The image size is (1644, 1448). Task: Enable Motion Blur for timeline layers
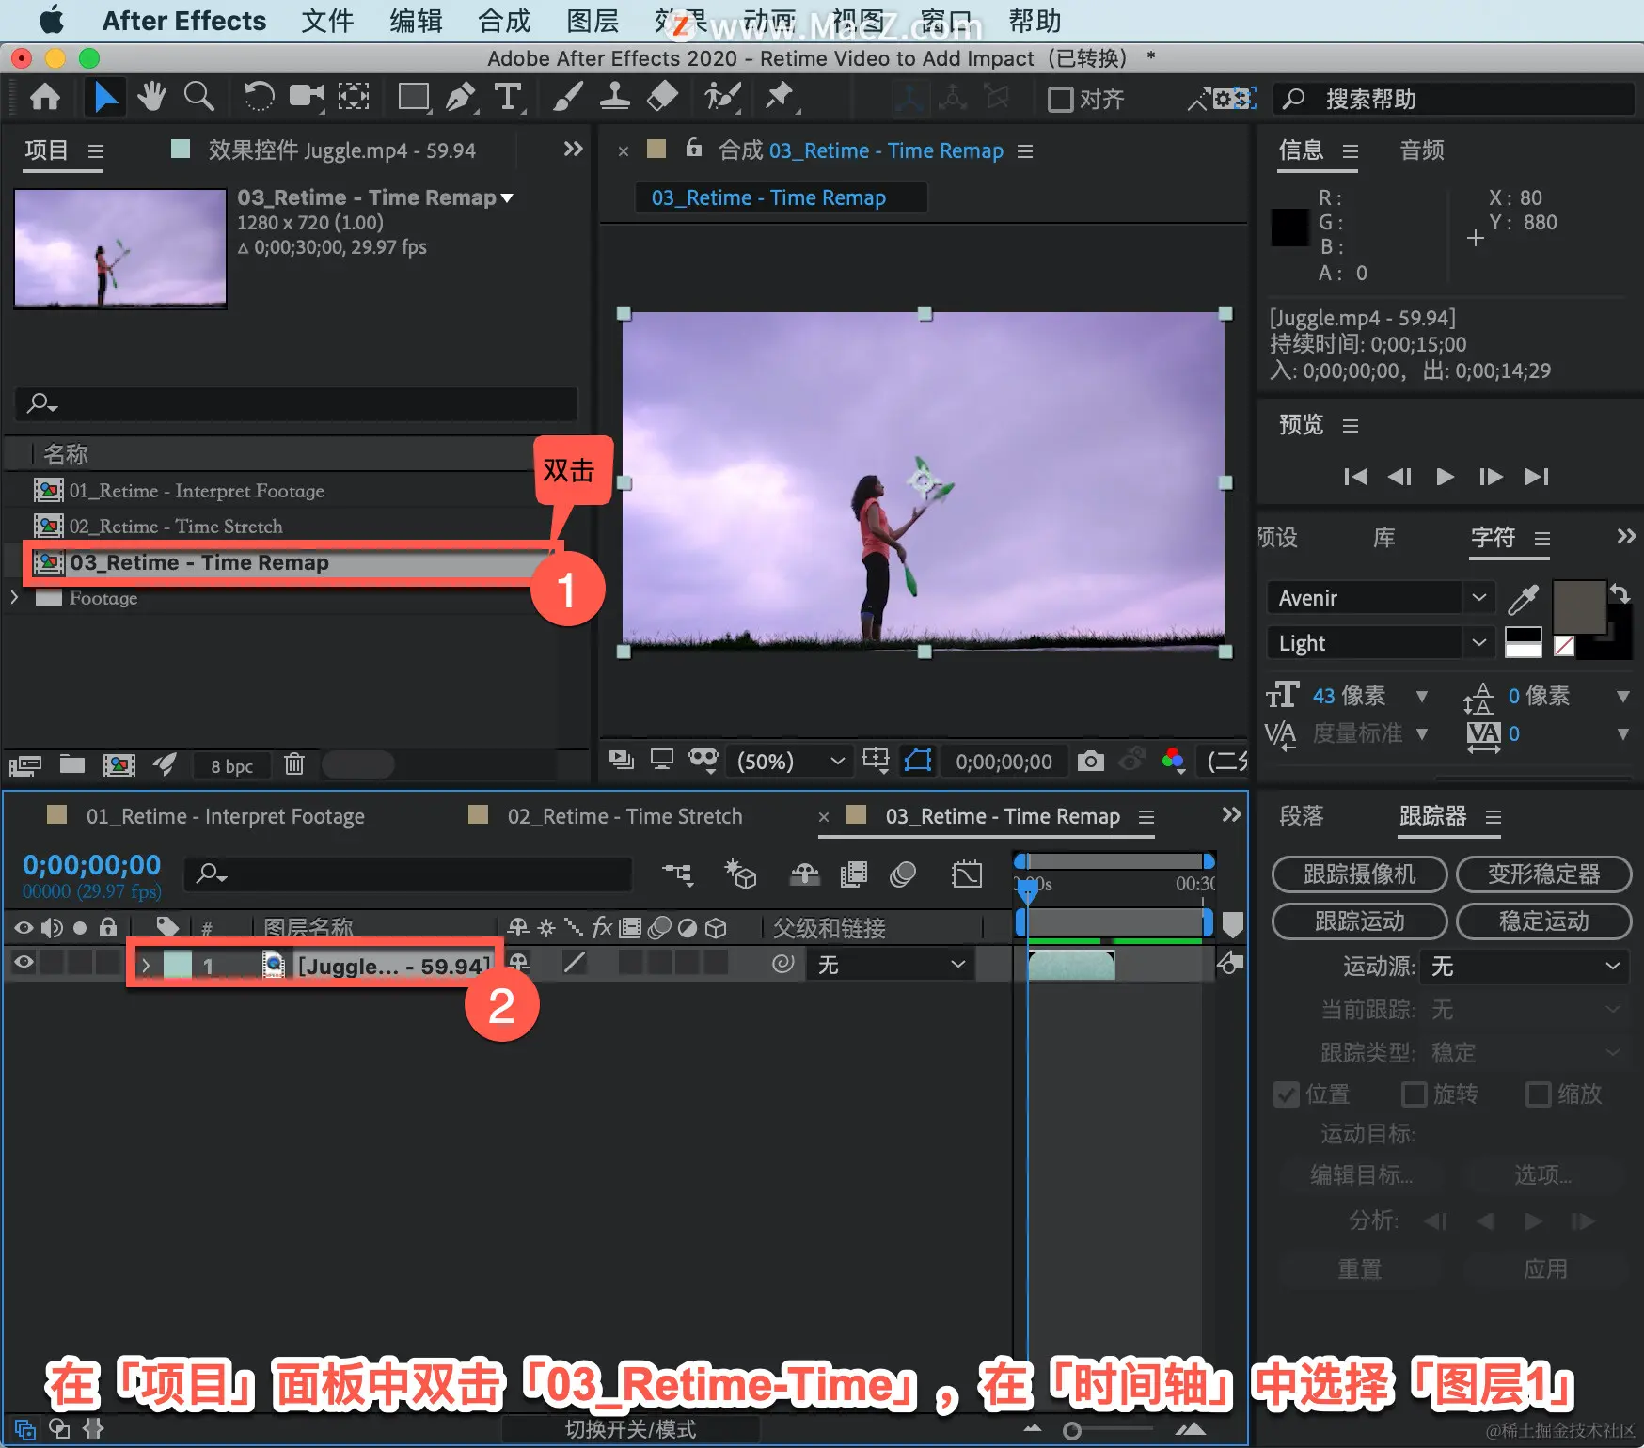903,874
